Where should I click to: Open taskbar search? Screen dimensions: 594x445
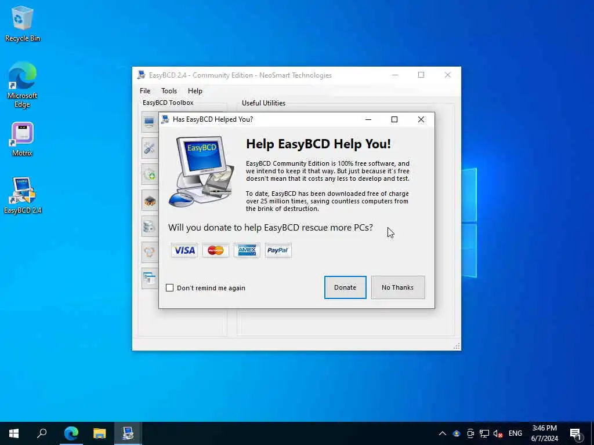(42, 433)
